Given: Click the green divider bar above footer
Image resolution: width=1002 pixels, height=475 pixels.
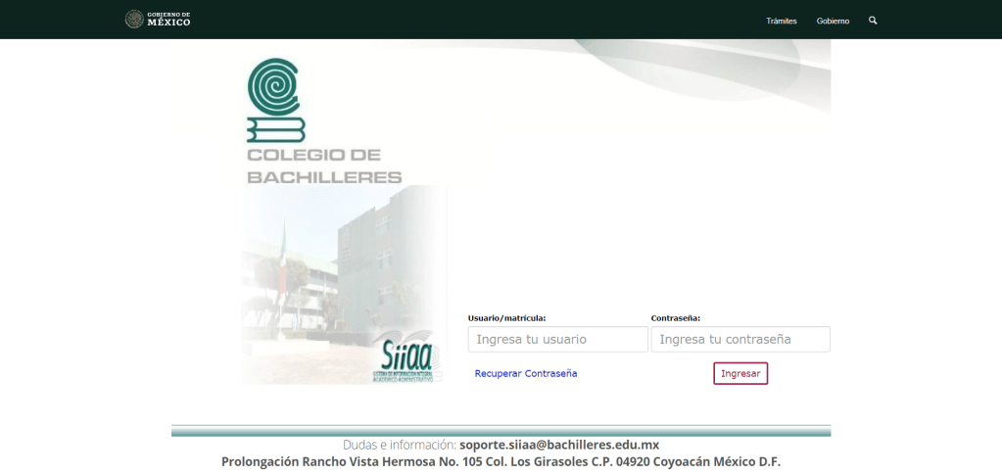Looking at the screenshot, I should tap(501, 430).
